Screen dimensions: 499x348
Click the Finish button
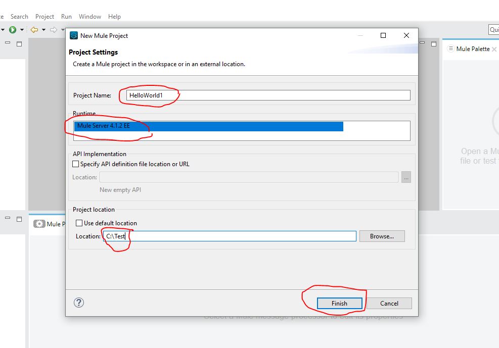pyautogui.click(x=339, y=303)
